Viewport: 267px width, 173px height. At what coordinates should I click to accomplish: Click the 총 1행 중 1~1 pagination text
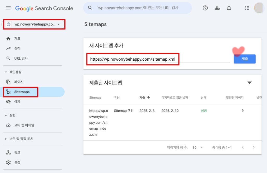pyautogui.click(x=222, y=147)
